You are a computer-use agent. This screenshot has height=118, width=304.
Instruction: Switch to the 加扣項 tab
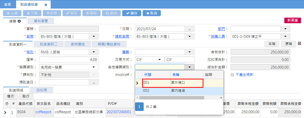41,90
